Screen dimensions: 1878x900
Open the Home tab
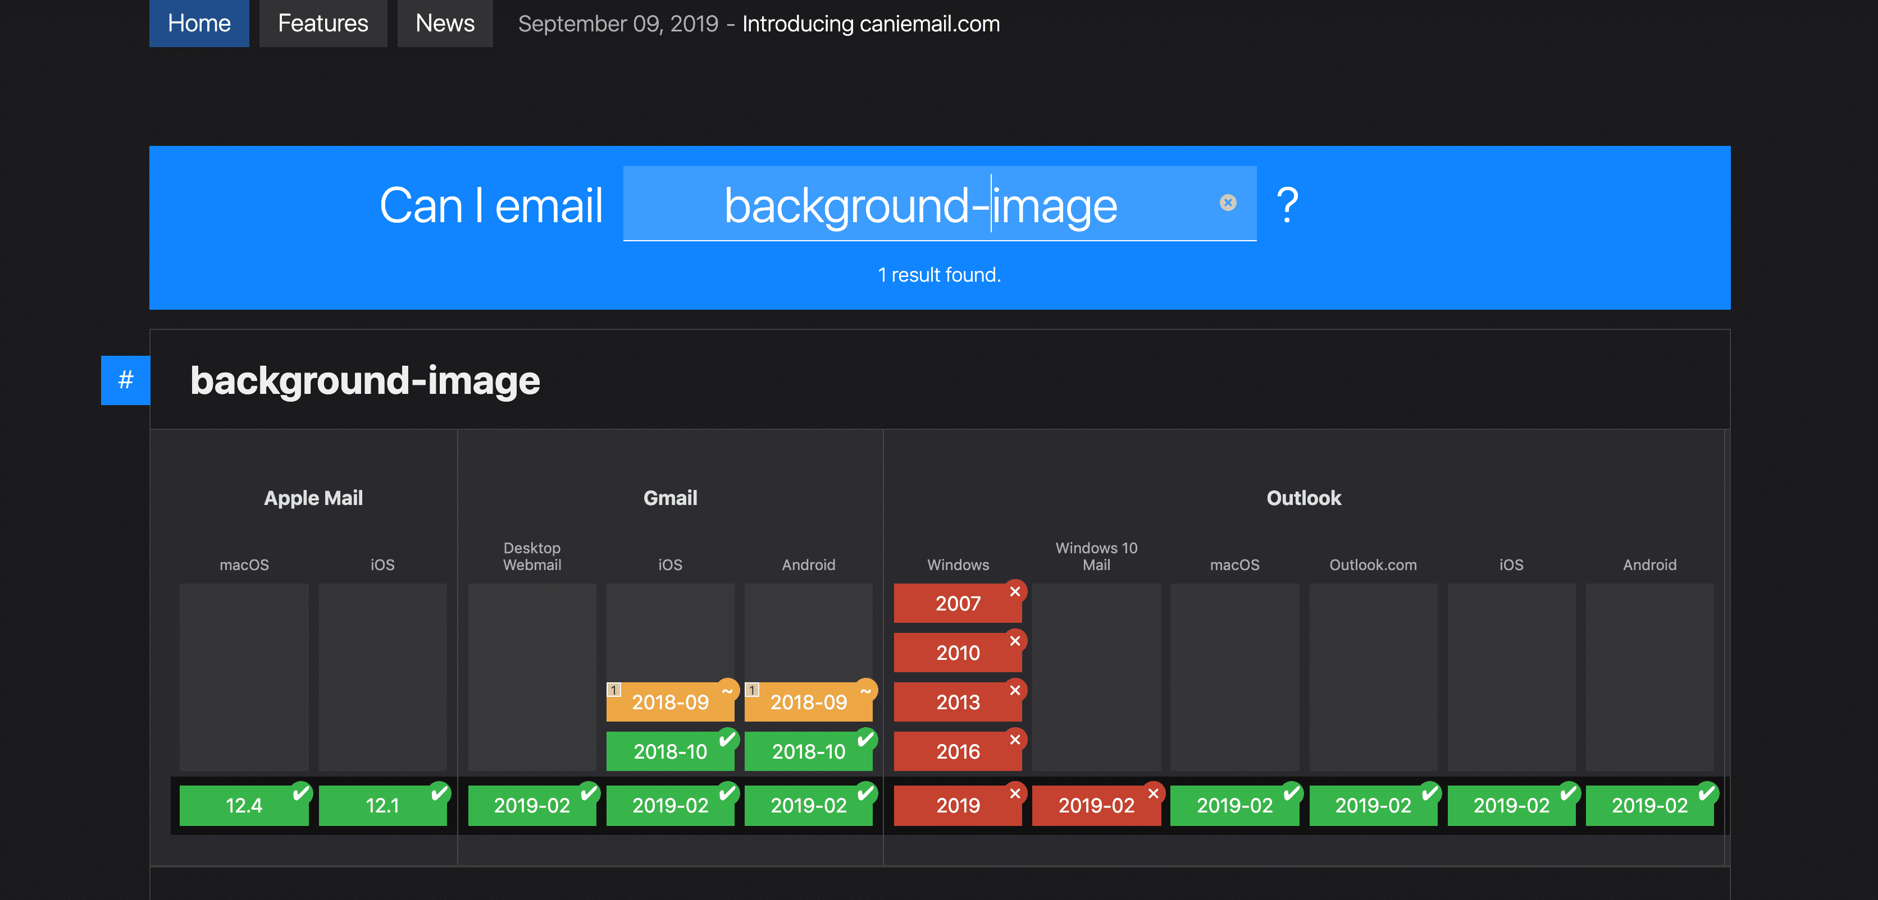click(199, 24)
